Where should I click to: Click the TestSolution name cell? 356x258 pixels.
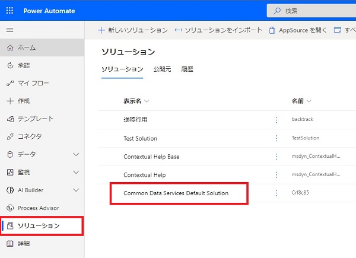coord(306,138)
